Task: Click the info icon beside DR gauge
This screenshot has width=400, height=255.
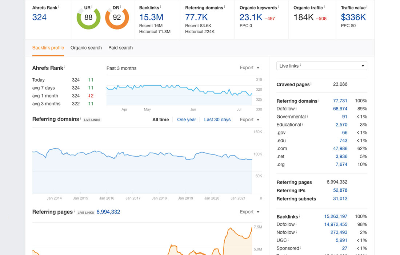Action: [120, 7]
